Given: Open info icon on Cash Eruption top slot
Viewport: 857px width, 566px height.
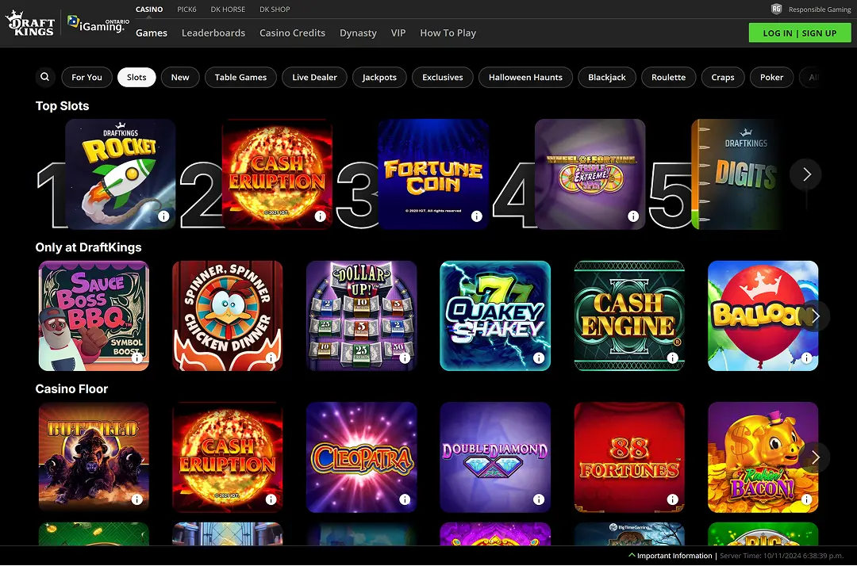Looking at the screenshot, I should (321, 215).
